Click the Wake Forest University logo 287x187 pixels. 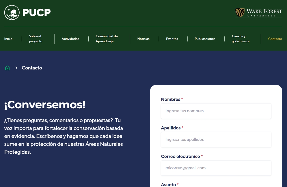tap(258, 12)
